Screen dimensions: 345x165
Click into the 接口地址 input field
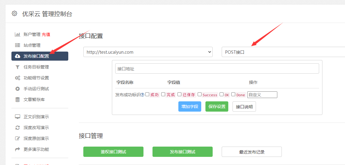coord(217,68)
